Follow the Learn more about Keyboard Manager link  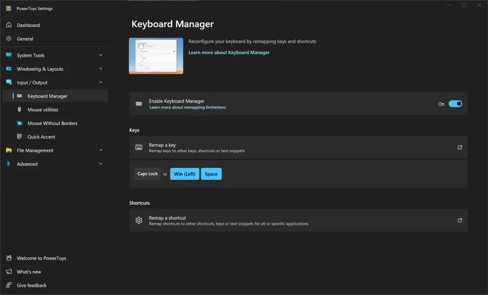[229, 52]
